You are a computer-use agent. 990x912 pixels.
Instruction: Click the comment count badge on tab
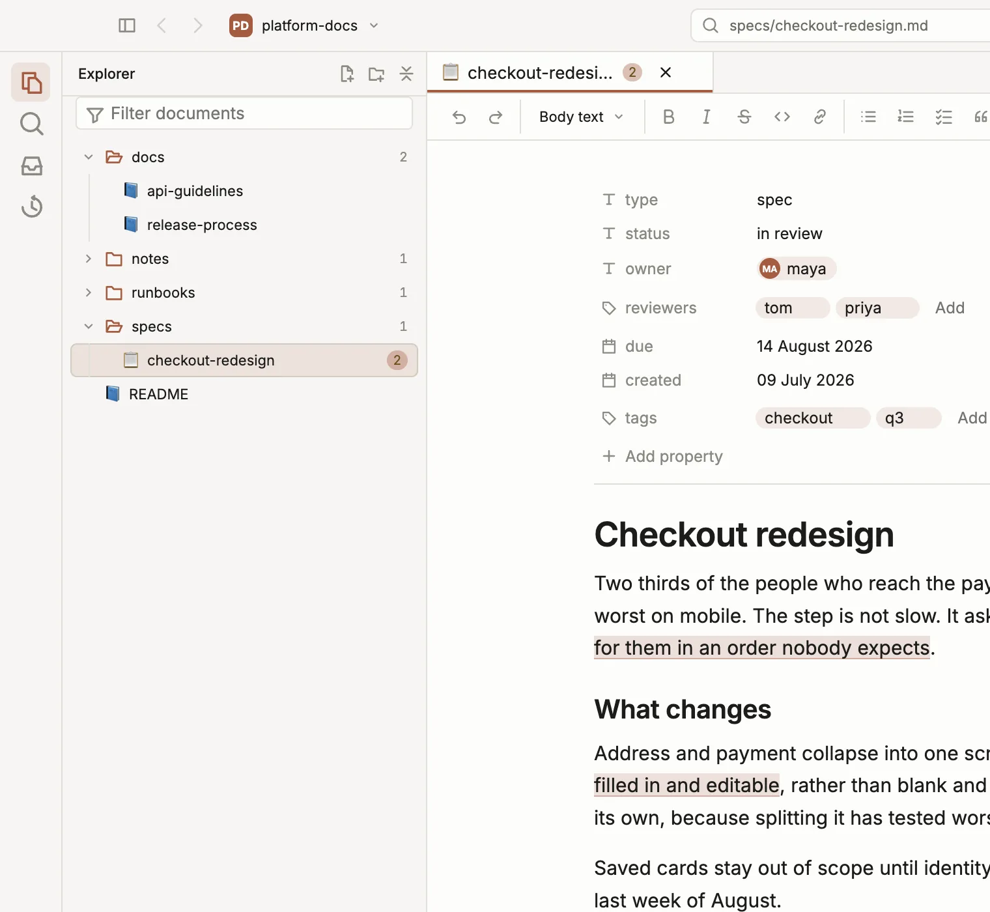click(x=632, y=72)
